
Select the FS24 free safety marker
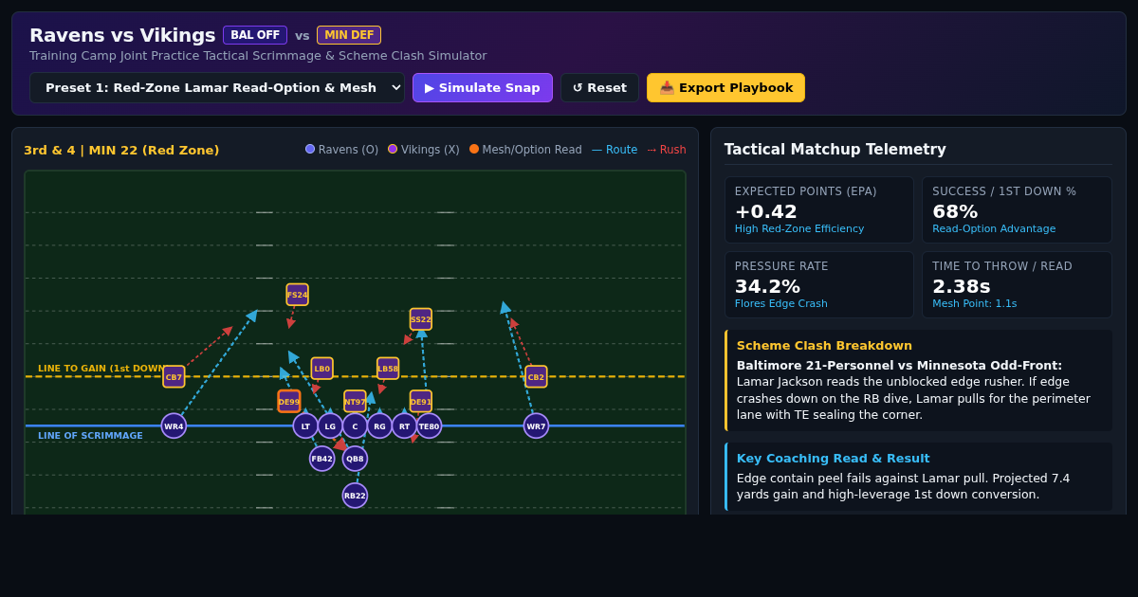coord(297,295)
